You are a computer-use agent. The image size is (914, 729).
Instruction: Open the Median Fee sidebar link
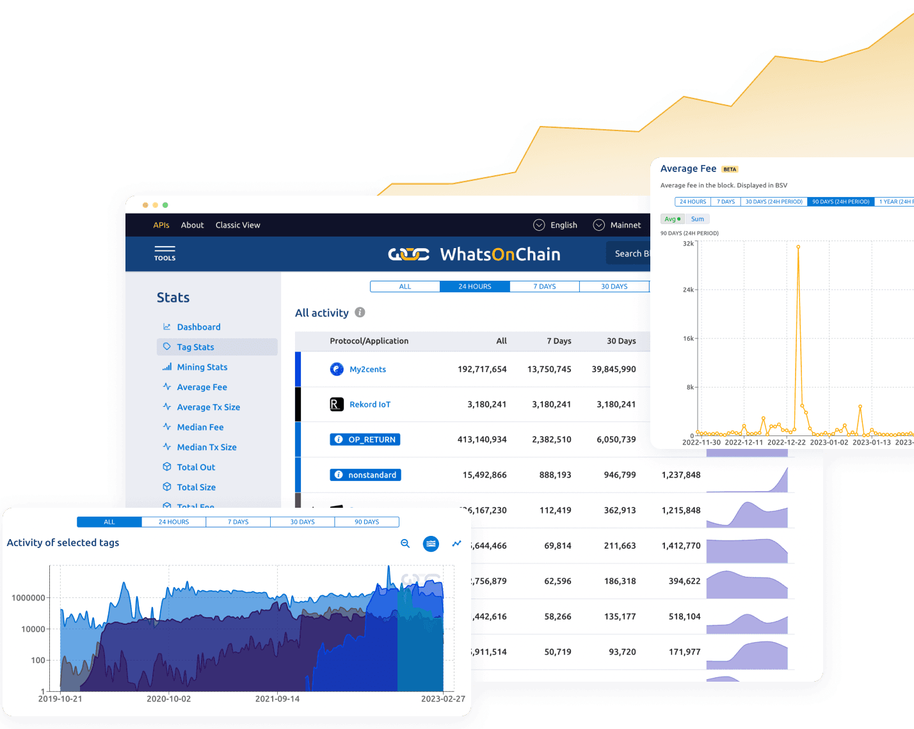200,427
